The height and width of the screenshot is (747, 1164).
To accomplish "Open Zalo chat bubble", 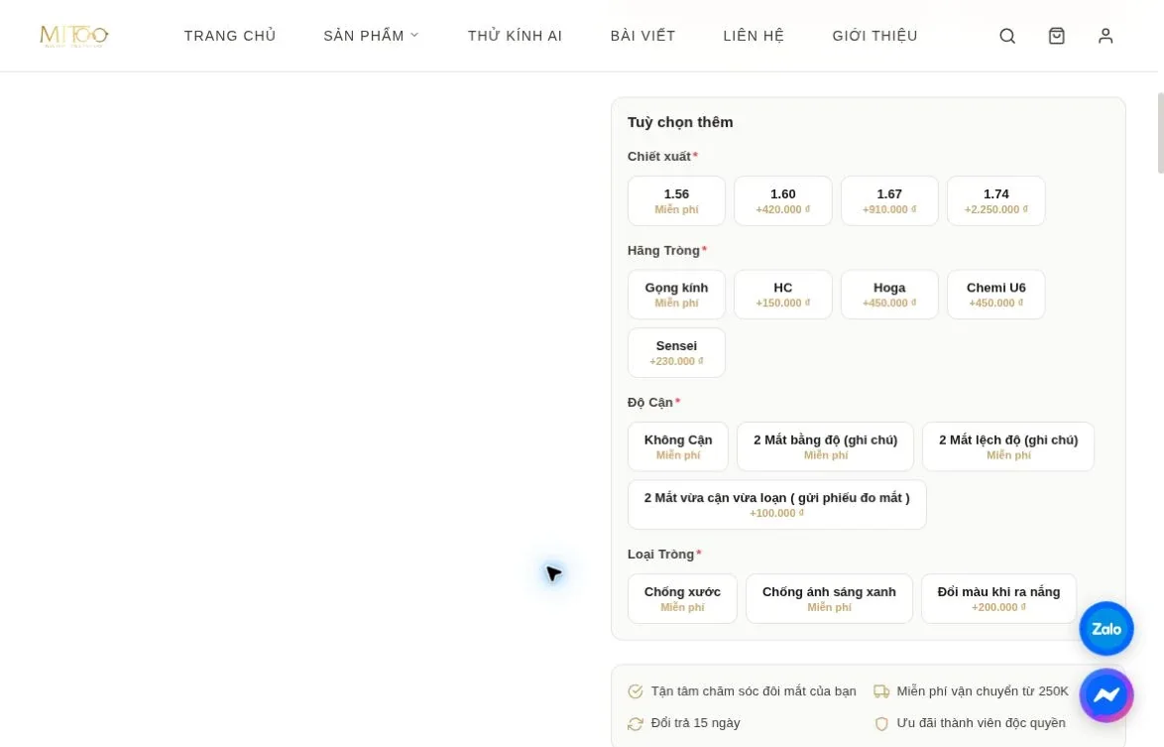I will tap(1106, 628).
